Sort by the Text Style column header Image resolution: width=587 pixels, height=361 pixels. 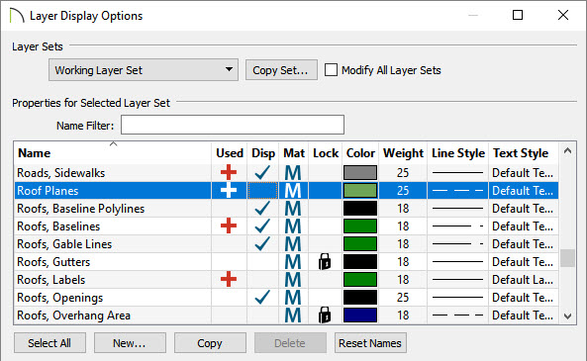pos(524,153)
